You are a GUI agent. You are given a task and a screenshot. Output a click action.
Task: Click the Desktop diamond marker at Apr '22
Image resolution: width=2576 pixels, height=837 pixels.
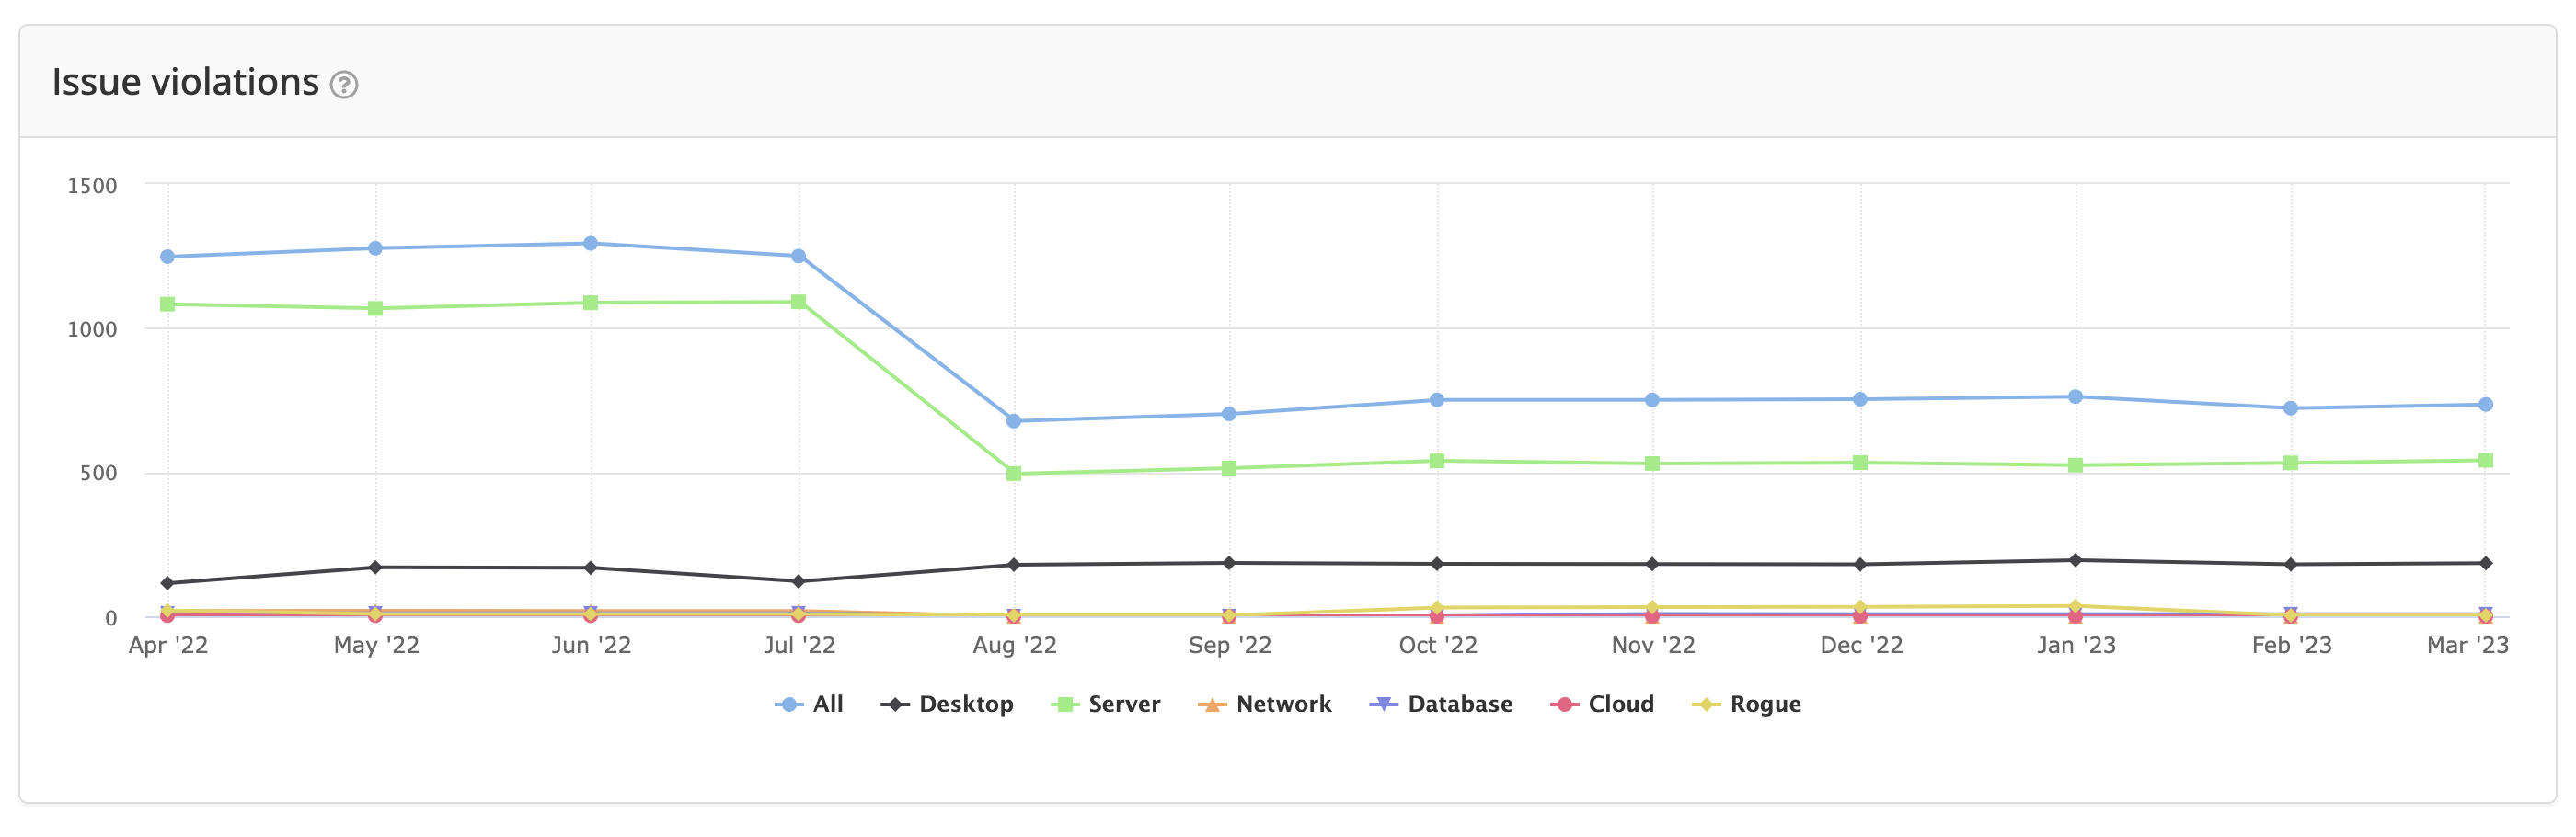pos(168,583)
